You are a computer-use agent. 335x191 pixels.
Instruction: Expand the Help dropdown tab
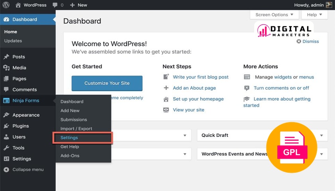coord(314,15)
